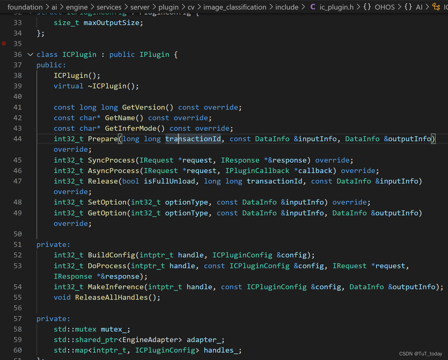Open the AI namespace breadcrumb
448x360 pixels.
point(419,7)
